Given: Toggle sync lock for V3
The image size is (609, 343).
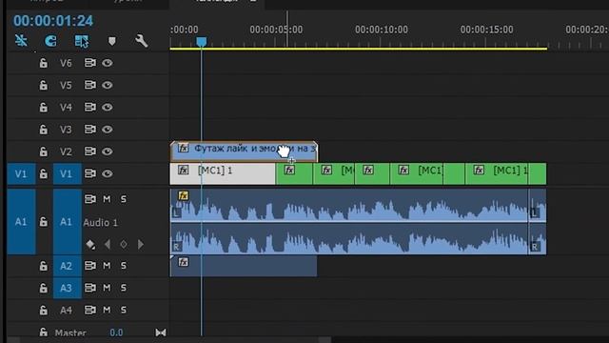Looking at the screenshot, I should coord(90,130).
